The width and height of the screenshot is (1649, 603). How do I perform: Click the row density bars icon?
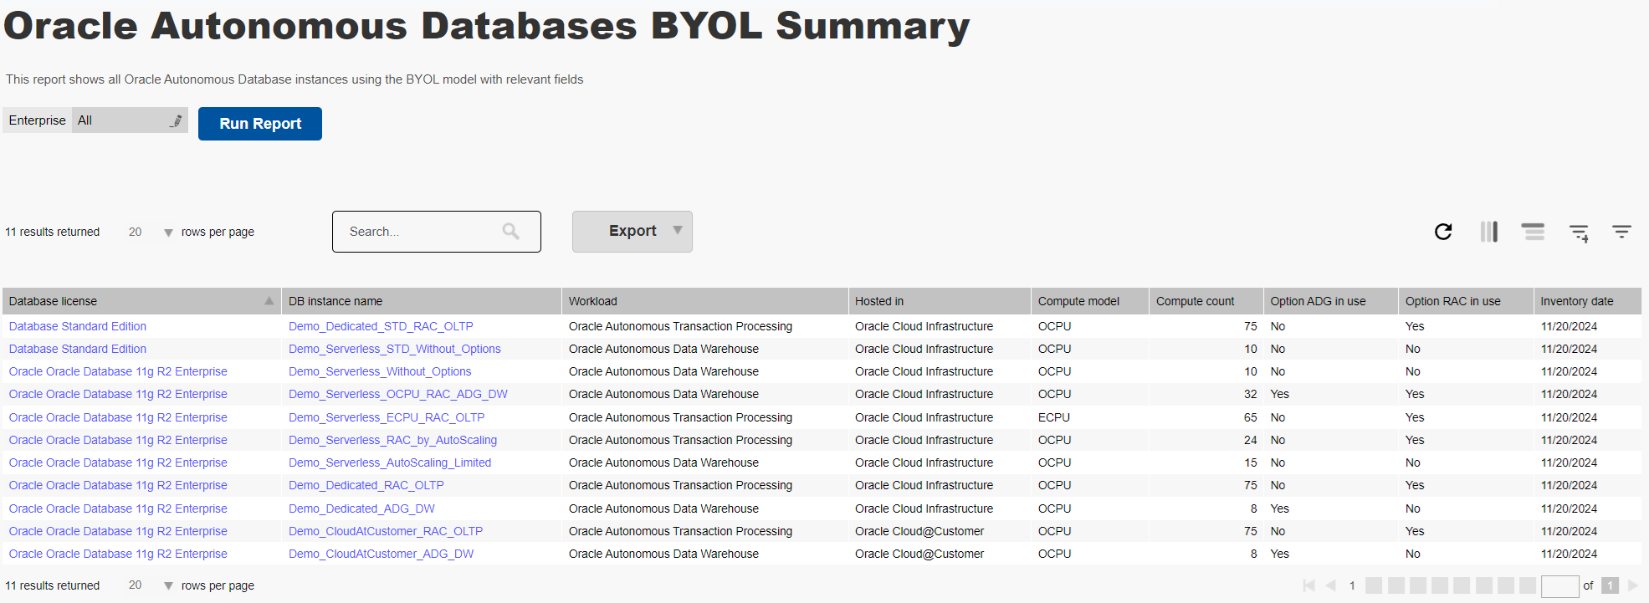click(x=1533, y=232)
